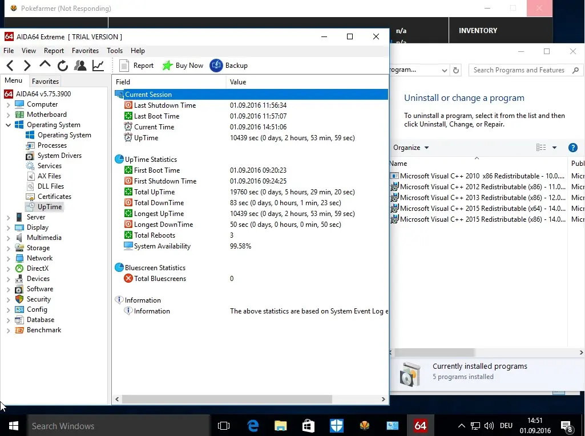This screenshot has height=436, width=585.
Task: Open the Organize dropdown
Action: pos(411,148)
